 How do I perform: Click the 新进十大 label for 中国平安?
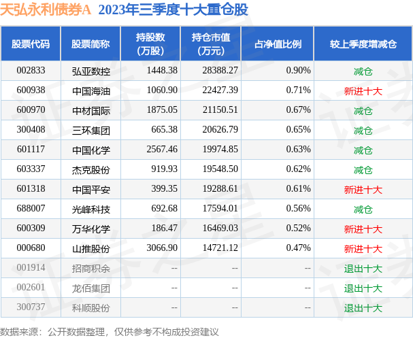pos(363,190)
